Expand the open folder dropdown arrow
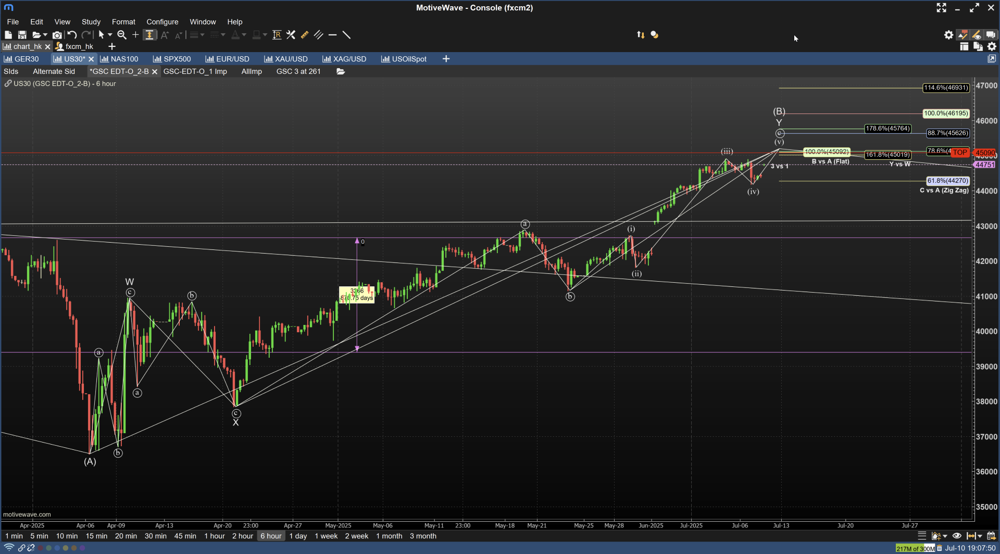The width and height of the screenshot is (1000, 554). tap(45, 35)
